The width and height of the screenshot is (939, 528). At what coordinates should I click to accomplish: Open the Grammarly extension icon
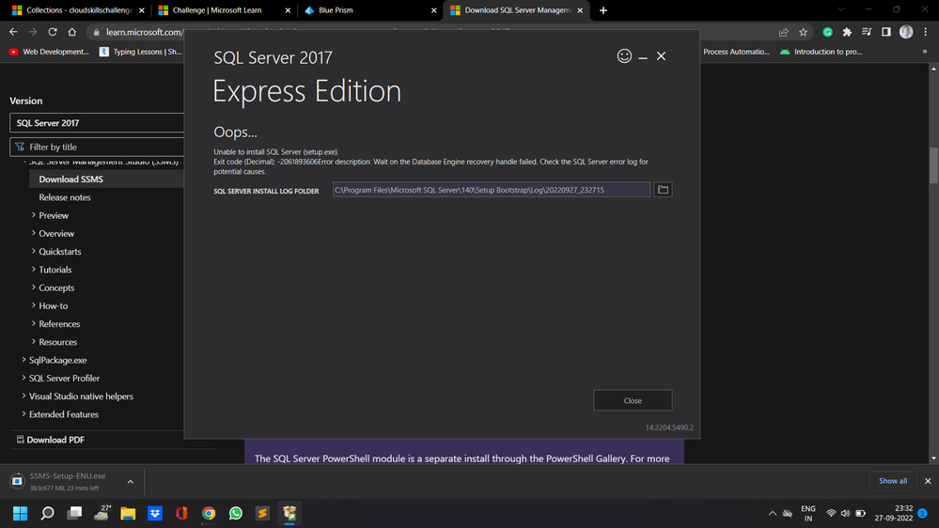827,32
